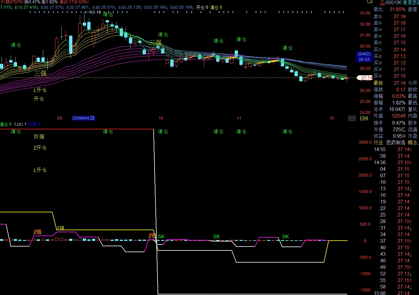
Task: Click the 27.14 current price tag on axis
Action: tap(365, 78)
